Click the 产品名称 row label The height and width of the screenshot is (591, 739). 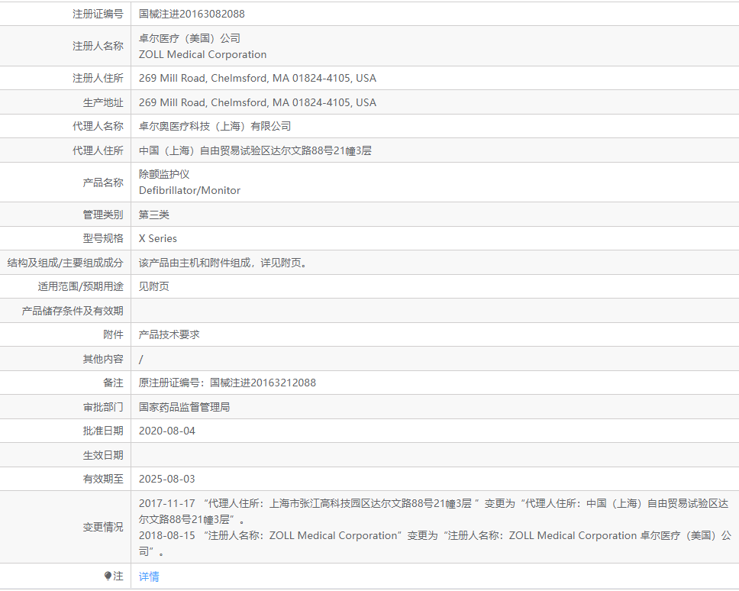103,182
